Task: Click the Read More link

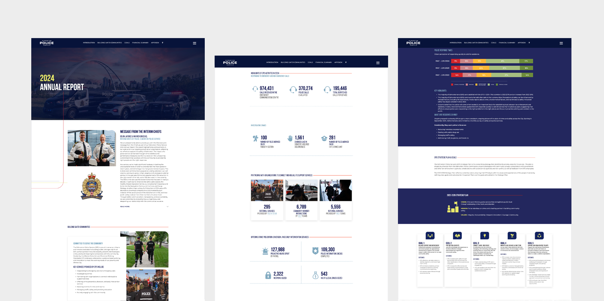Action: coord(125,207)
